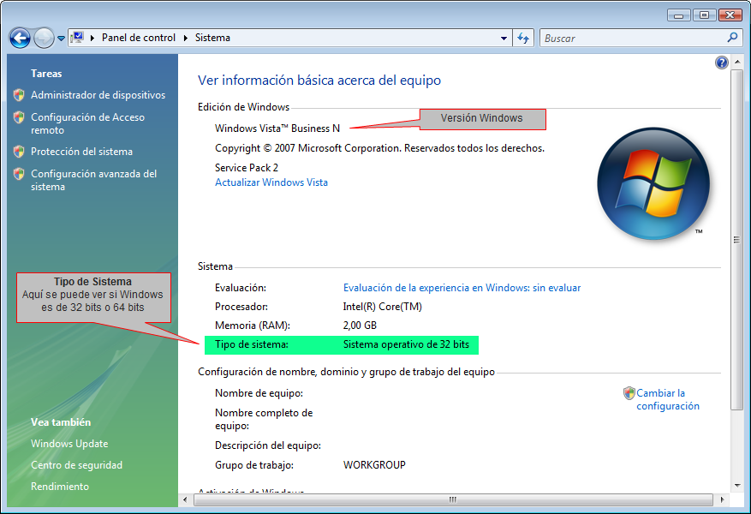The height and width of the screenshot is (514, 751).
Task: Open the address bar history dropdown
Action: coord(504,39)
